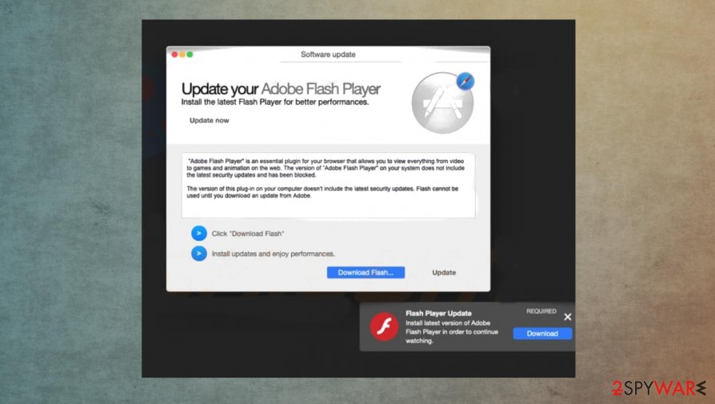Click the green zoom window dot
The height and width of the screenshot is (404, 715).
tap(190, 54)
